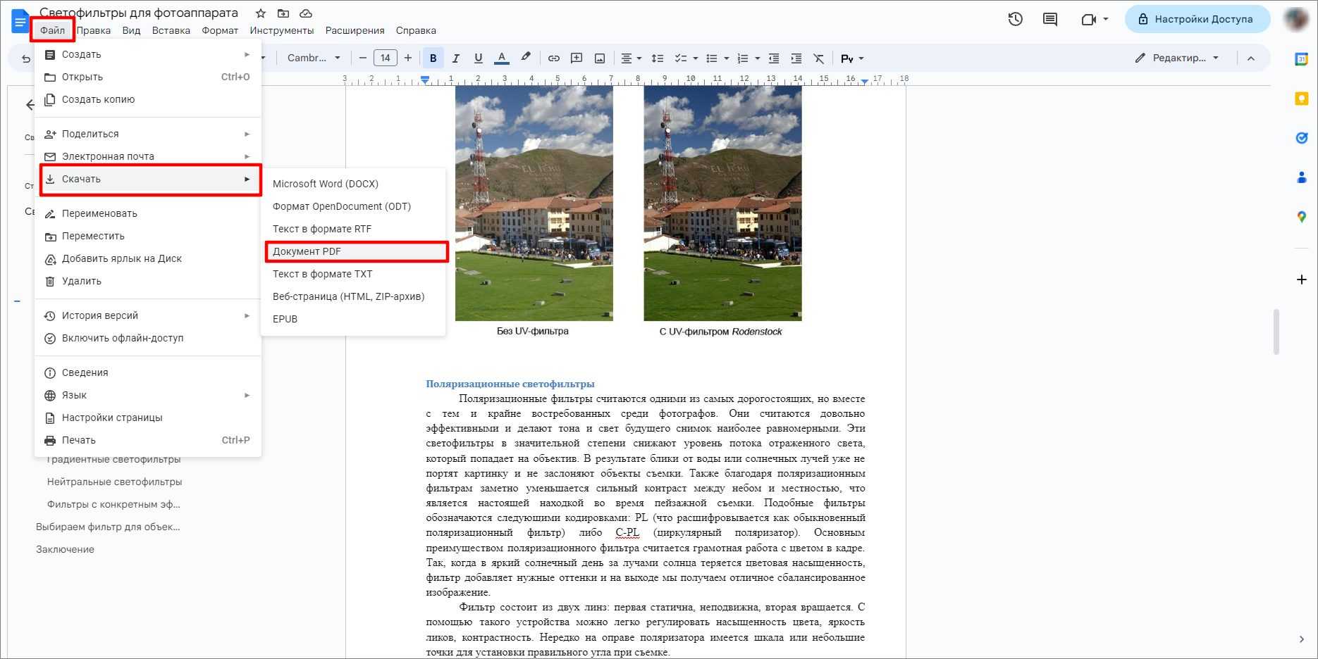Open the comments panel icon
The height and width of the screenshot is (659, 1318).
[1049, 20]
